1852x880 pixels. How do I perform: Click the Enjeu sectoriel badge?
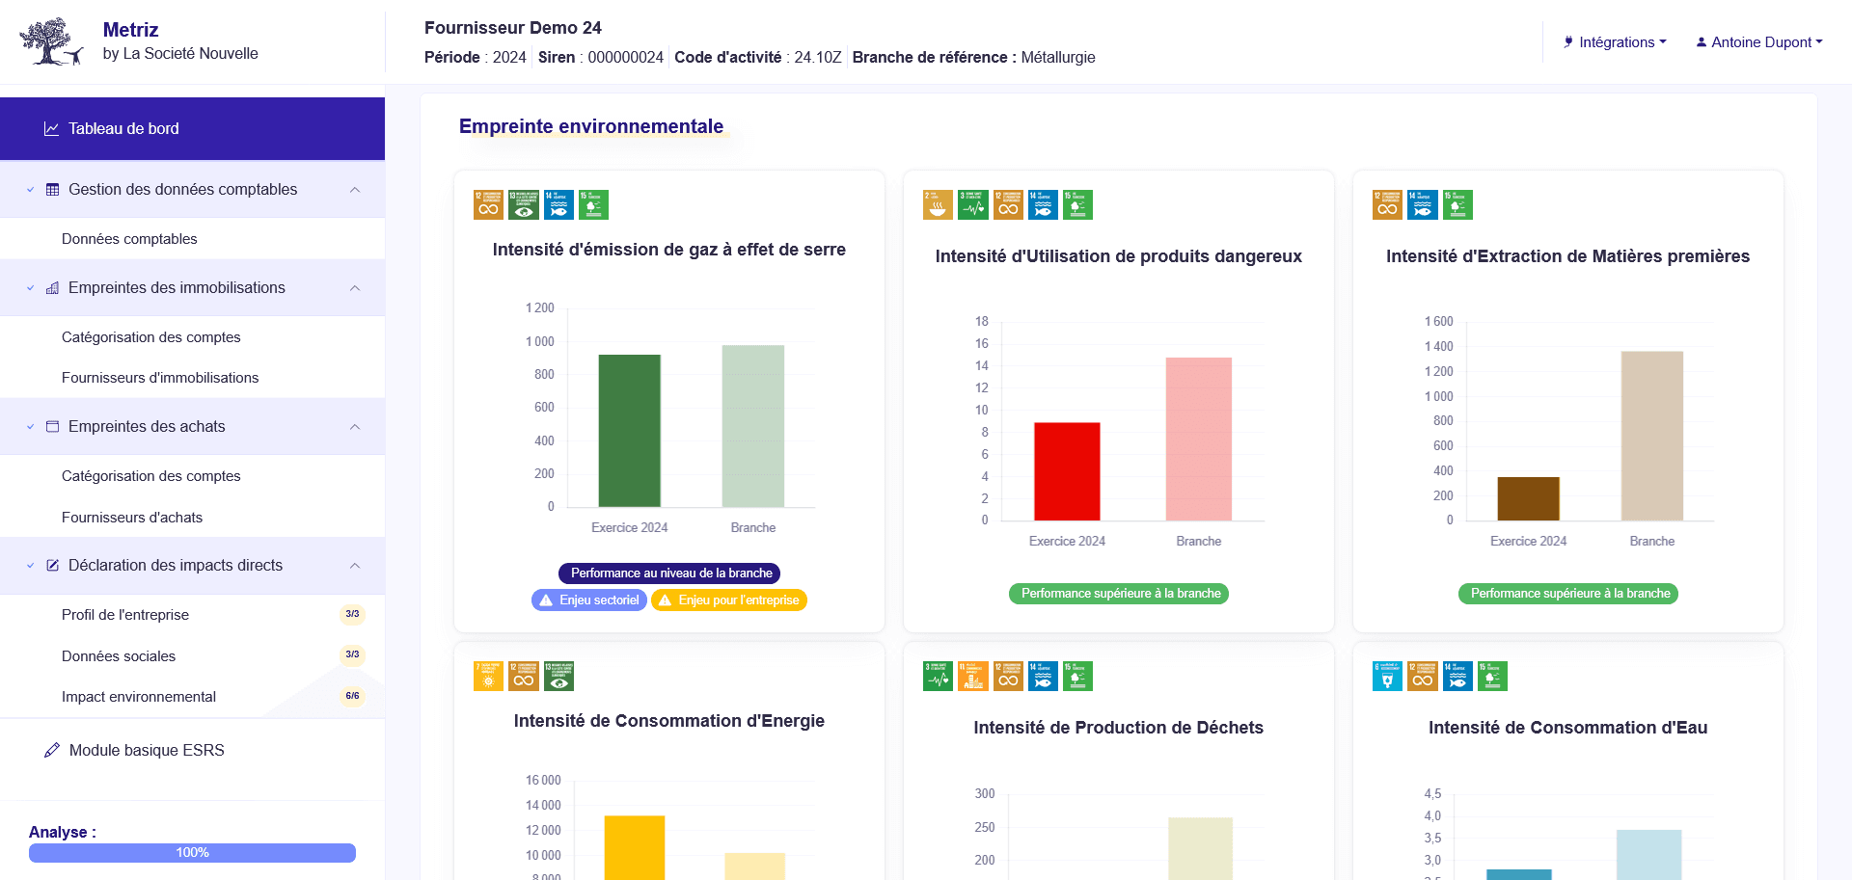click(x=589, y=600)
